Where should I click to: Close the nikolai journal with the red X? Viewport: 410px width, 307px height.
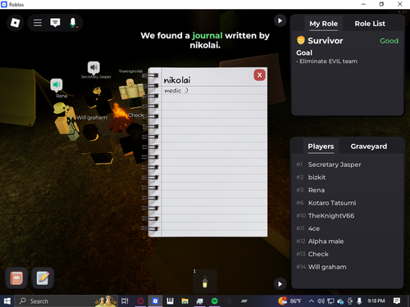tap(260, 75)
